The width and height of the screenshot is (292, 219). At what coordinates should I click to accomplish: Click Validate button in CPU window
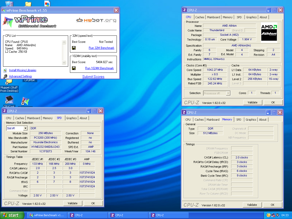pos(252,102)
